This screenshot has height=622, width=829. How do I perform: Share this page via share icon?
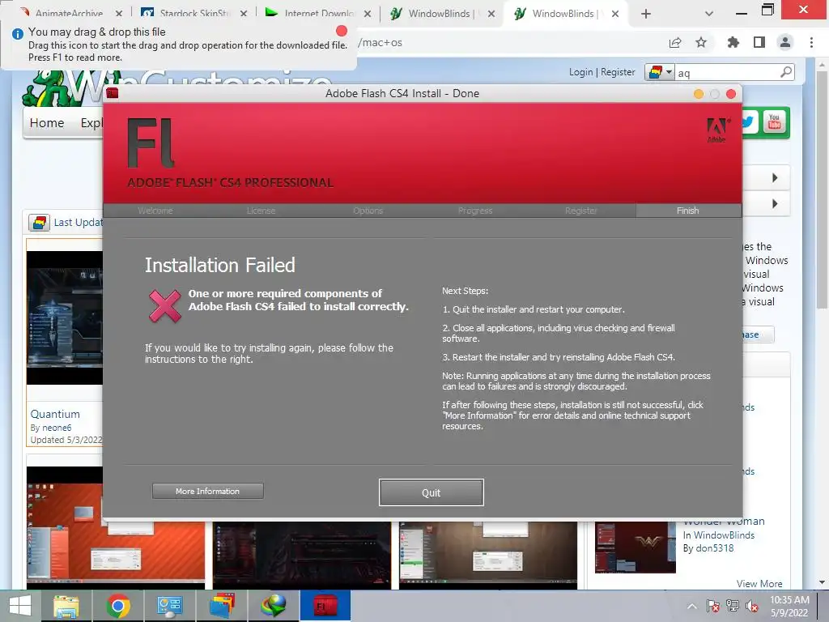675,42
